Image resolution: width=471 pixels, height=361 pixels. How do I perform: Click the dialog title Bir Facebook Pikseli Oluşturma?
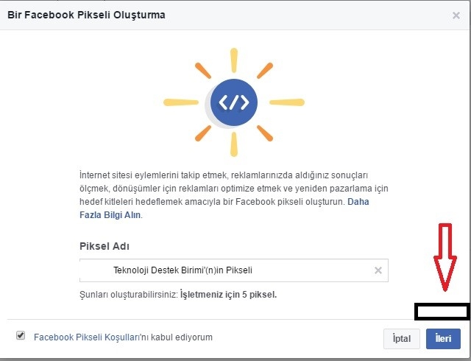pos(86,15)
